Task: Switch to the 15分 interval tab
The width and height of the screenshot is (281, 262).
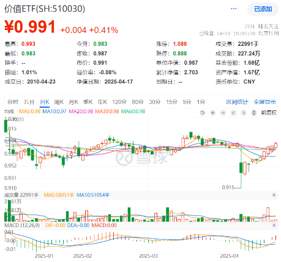Action: [x=171, y=102]
